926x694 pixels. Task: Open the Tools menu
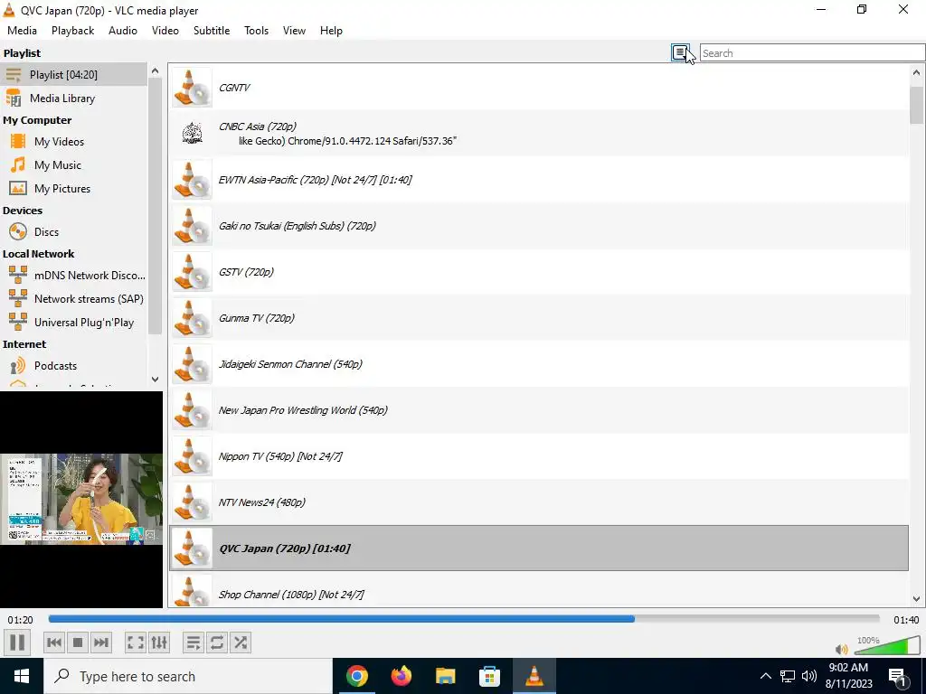[256, 31]
